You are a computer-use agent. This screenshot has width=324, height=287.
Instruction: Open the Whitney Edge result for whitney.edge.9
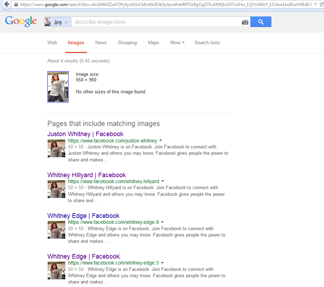coord(83,216)
